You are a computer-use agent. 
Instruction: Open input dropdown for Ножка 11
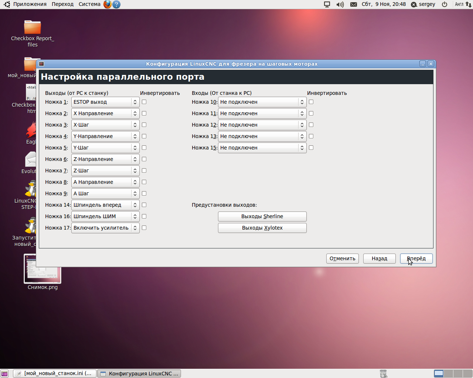262,113
